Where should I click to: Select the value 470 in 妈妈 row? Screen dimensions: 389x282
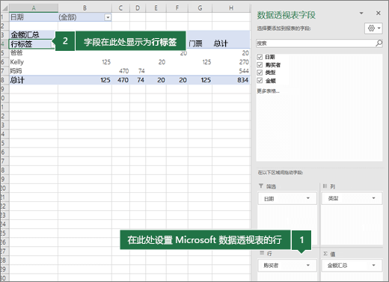120,71
